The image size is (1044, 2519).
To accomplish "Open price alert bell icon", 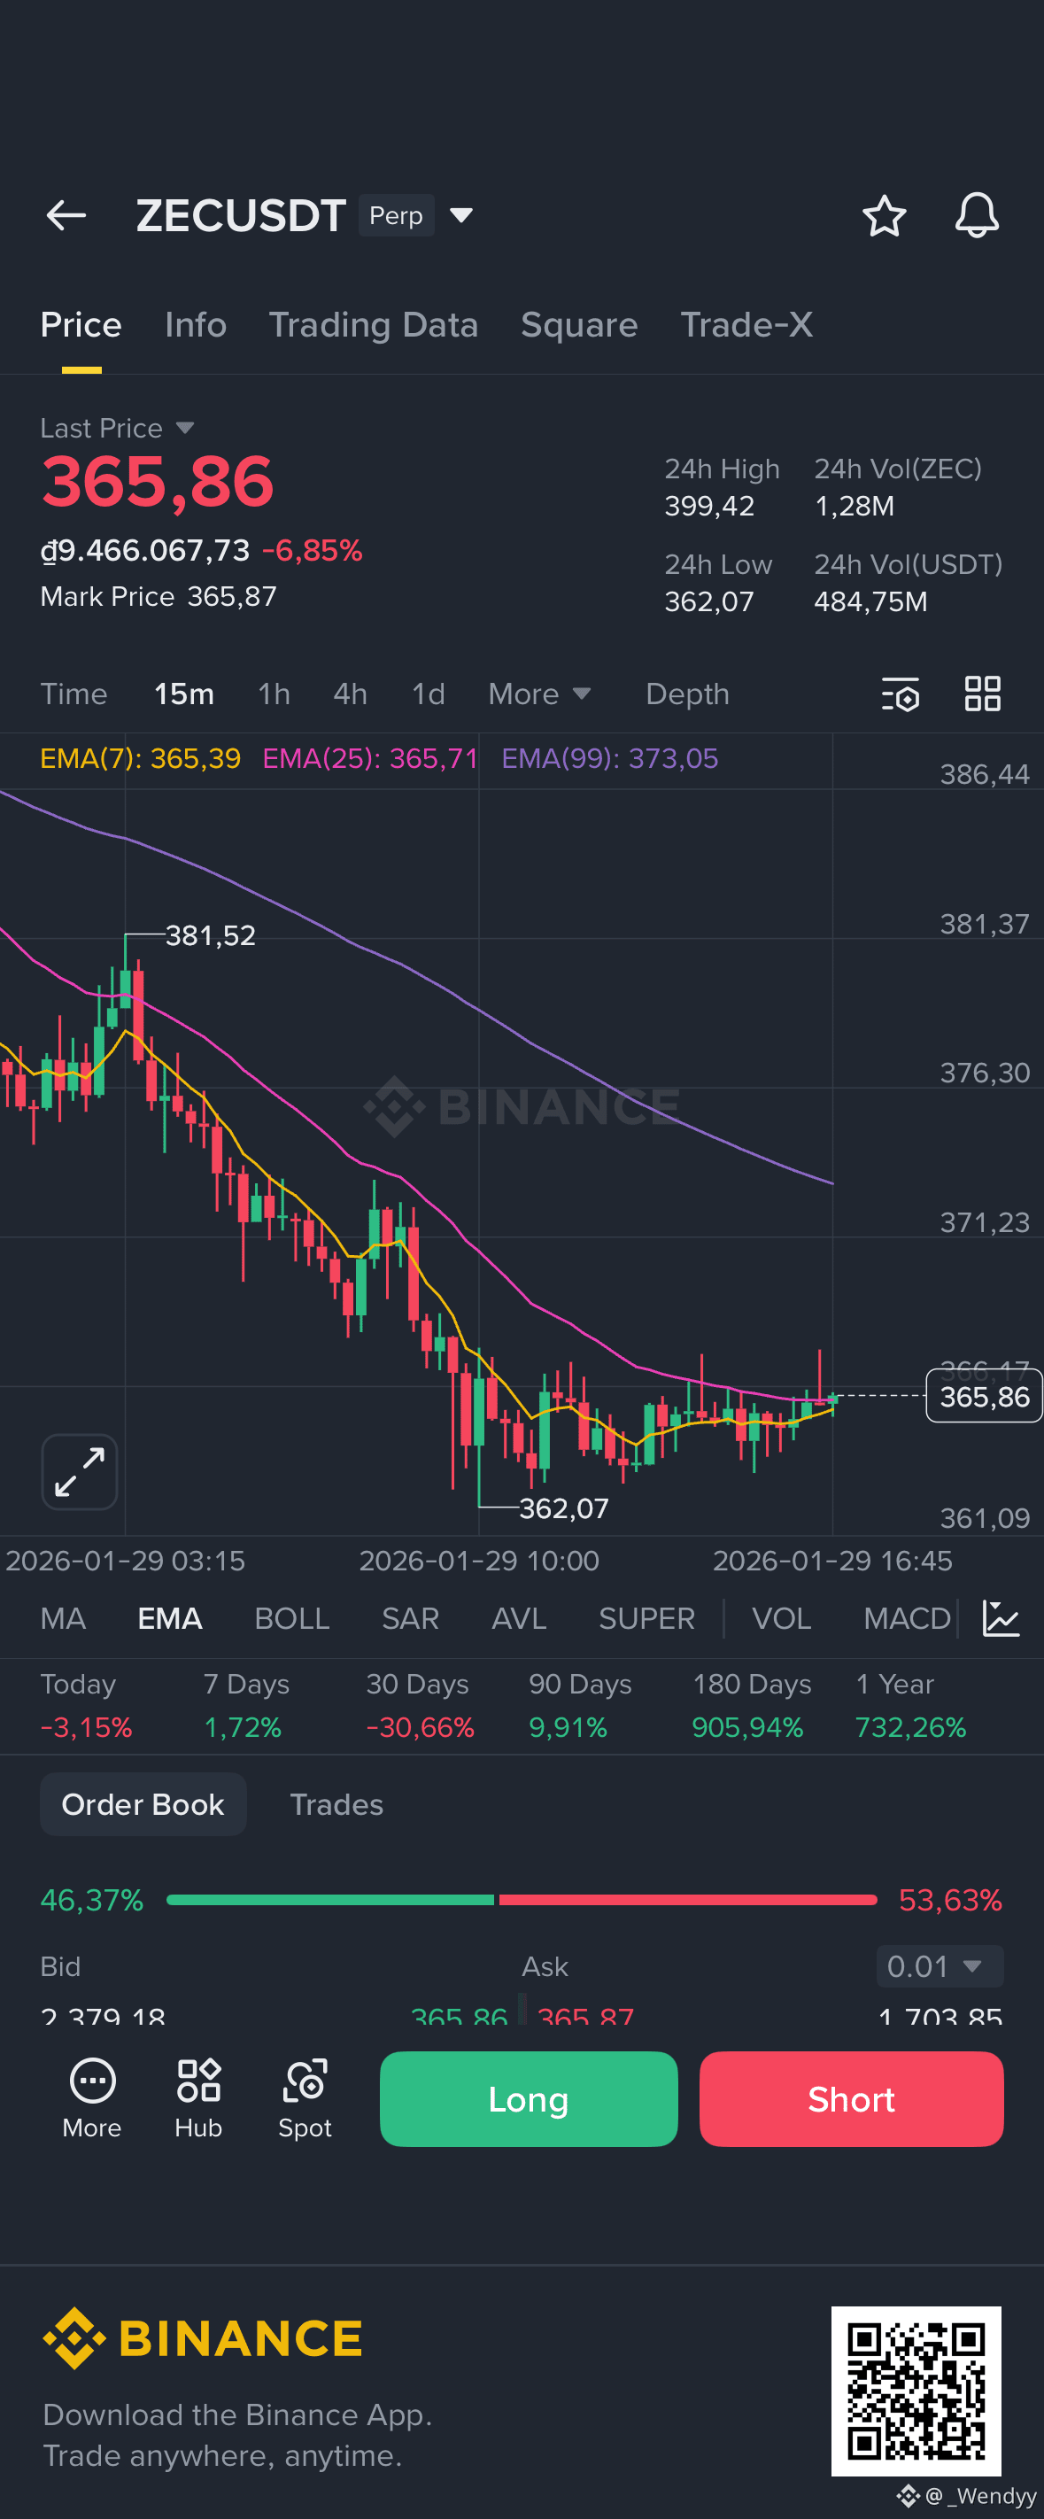I will pyautogui.click(x=977, y=215).
